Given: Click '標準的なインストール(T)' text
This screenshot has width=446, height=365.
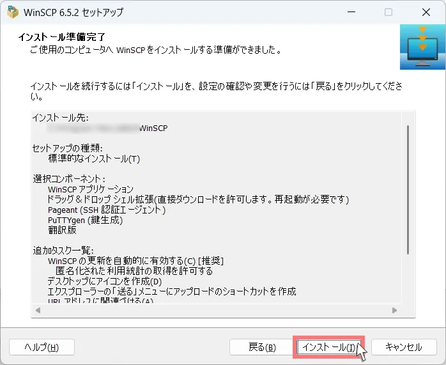Looking at the screenshot, I should pyautogui.click(x=94, y=159).
